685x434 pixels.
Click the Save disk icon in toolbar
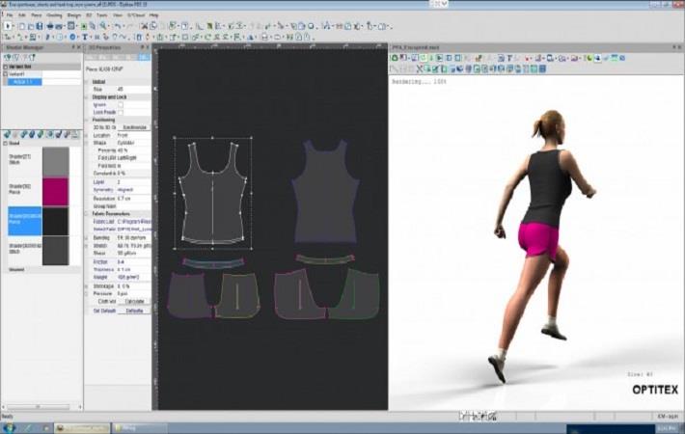click(40, 26)
